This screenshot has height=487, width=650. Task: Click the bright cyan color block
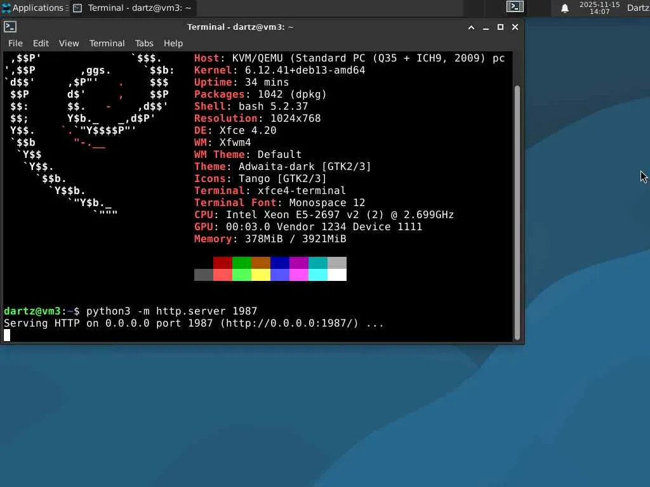(x=318, y=275)
